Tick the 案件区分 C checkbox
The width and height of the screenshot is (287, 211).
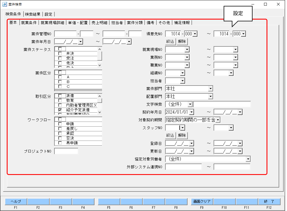60,87
